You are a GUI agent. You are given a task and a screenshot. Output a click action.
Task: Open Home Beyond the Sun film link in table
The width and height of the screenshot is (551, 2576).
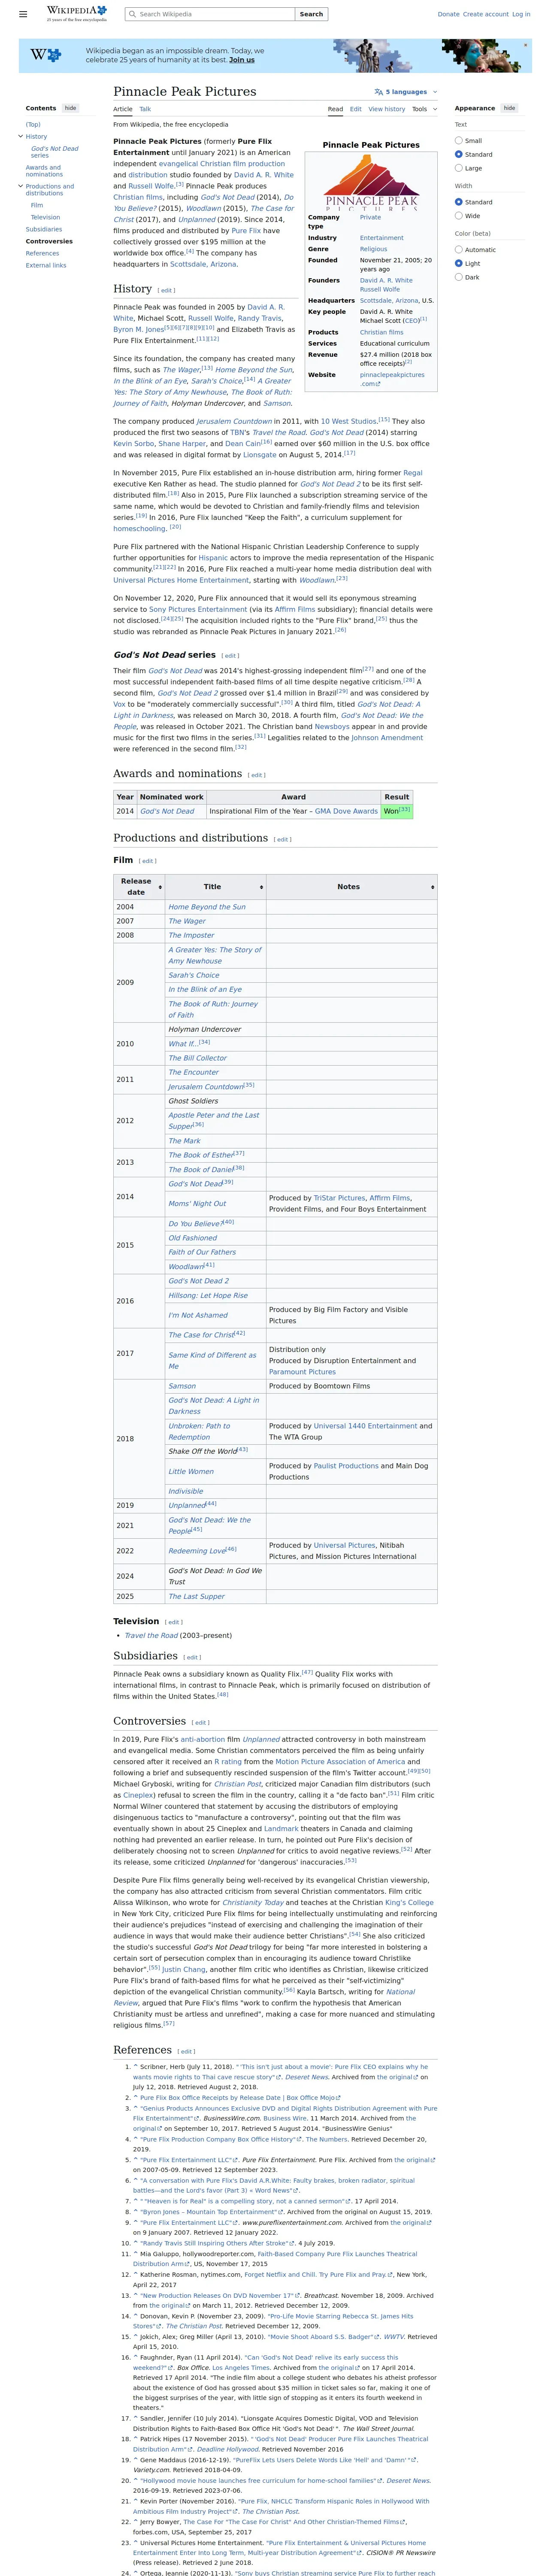tap(207, 907)
